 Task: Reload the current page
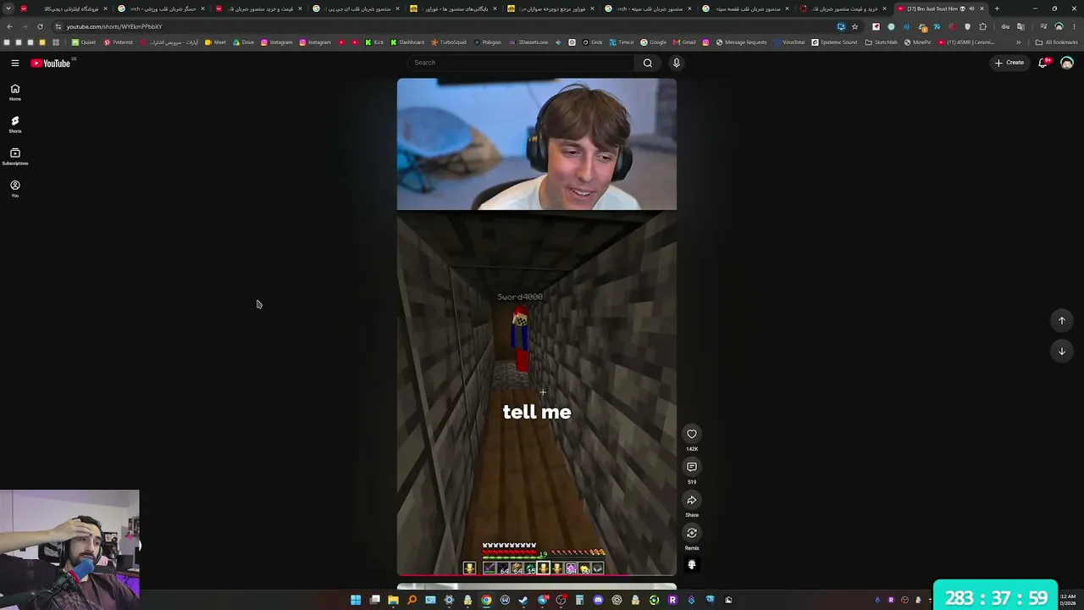tap(40, 26)
